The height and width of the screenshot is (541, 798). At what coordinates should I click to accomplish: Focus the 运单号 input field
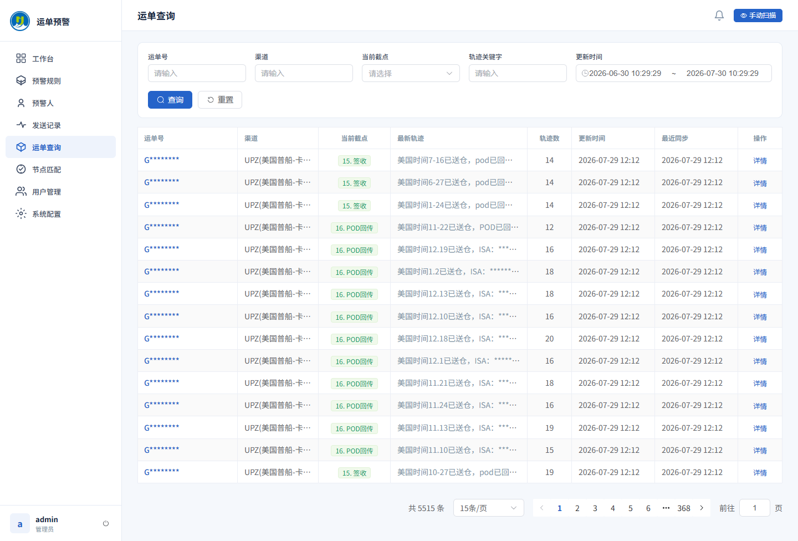point(197,73)
